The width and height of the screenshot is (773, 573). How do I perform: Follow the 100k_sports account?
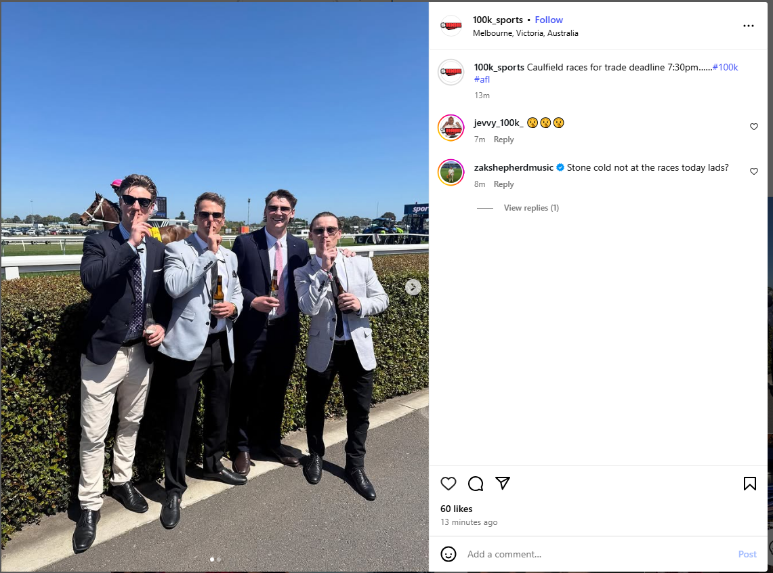(x=549, y=20)
